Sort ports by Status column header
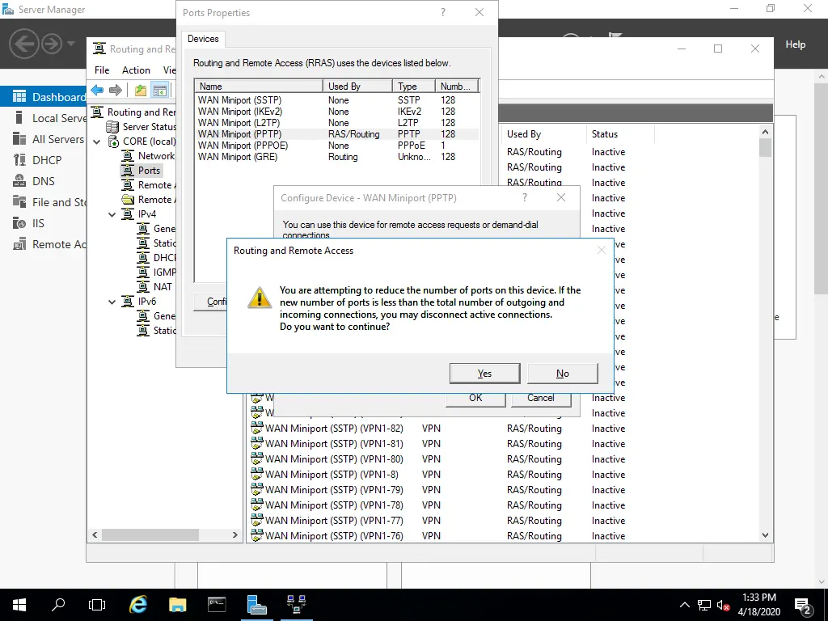The image size is (828, 621). 620,134
